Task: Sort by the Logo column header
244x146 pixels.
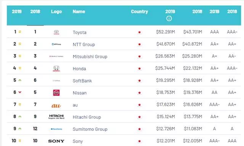Action: (56, 12)
